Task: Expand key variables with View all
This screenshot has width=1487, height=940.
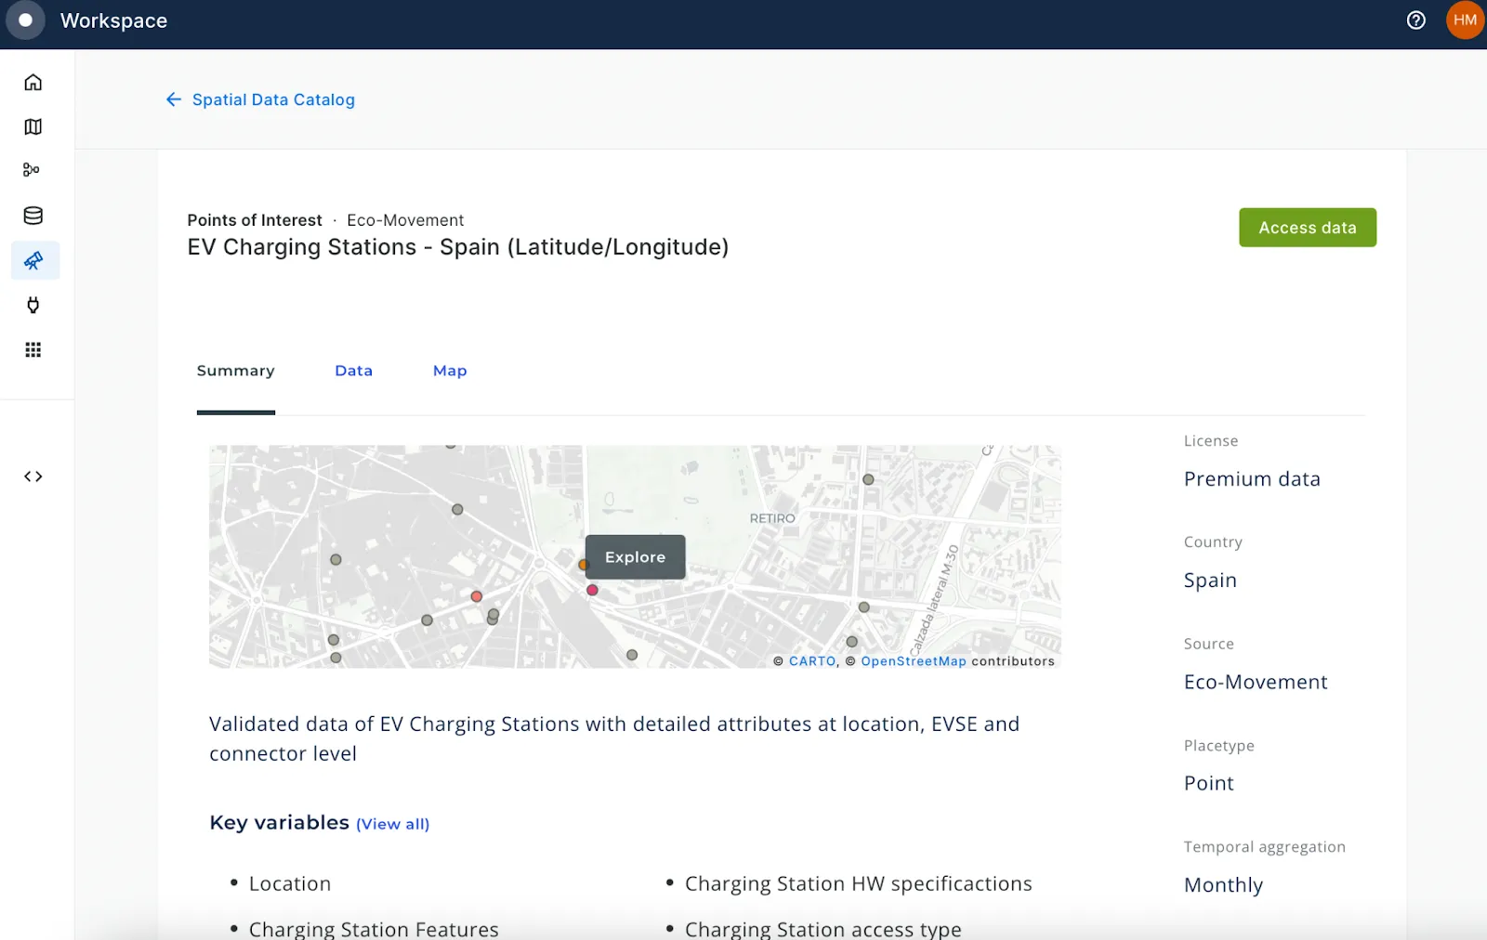Action: (392, 824)
